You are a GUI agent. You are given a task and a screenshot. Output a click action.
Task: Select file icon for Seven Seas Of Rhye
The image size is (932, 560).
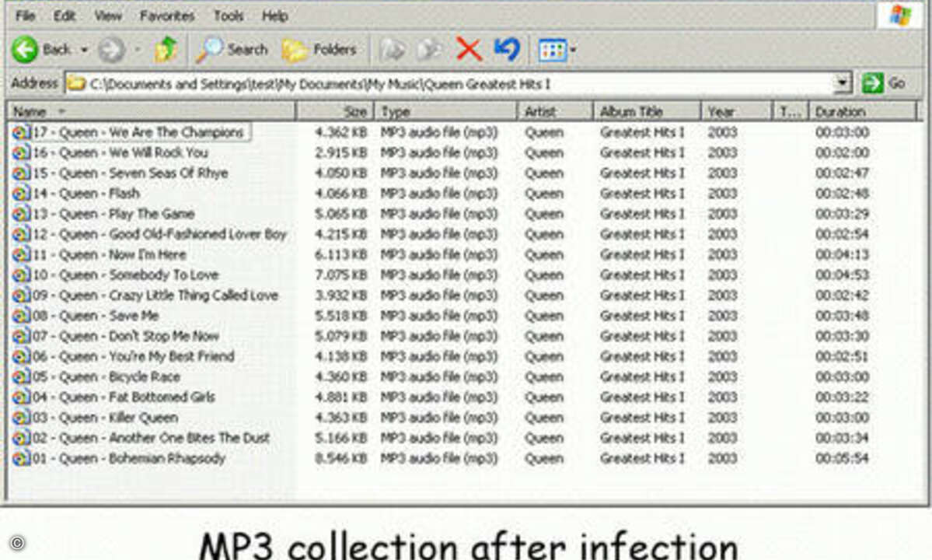21,173
